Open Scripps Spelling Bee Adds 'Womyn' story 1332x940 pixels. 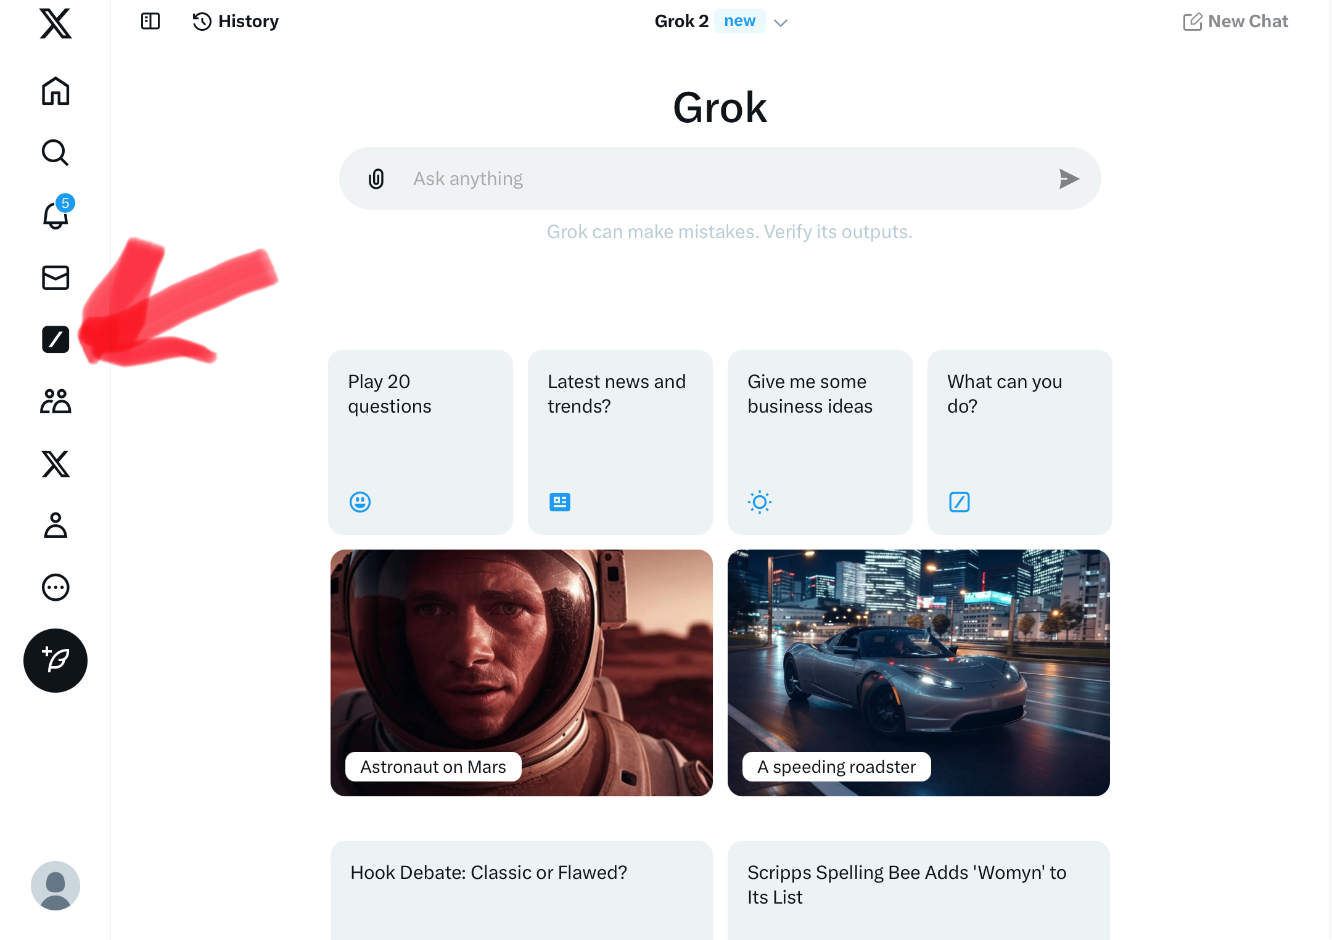919,890
